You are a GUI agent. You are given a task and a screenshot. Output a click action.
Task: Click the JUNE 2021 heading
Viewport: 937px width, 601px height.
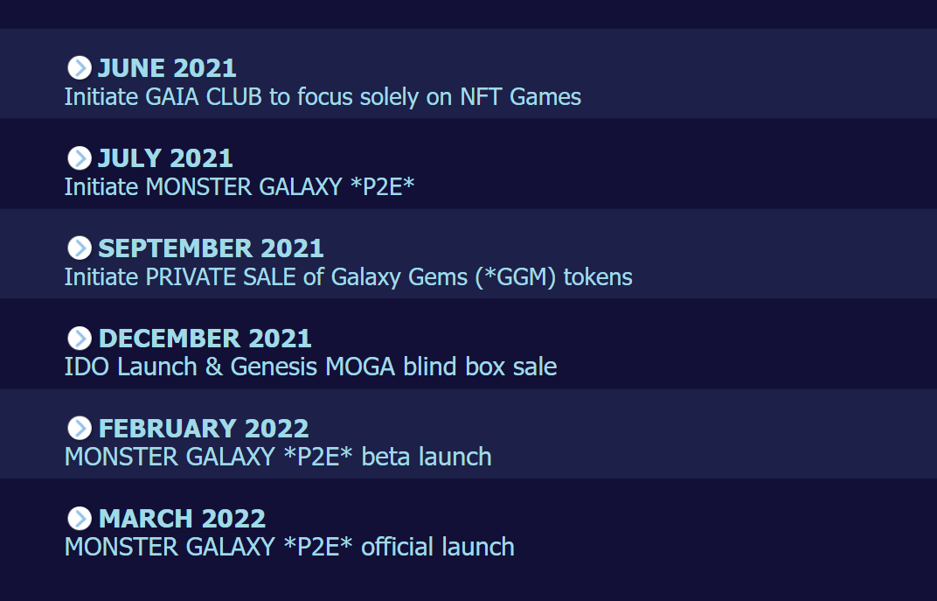pos(167,68)
